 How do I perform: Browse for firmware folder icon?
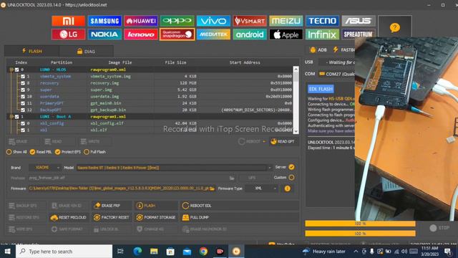click(x=213, y=188)
